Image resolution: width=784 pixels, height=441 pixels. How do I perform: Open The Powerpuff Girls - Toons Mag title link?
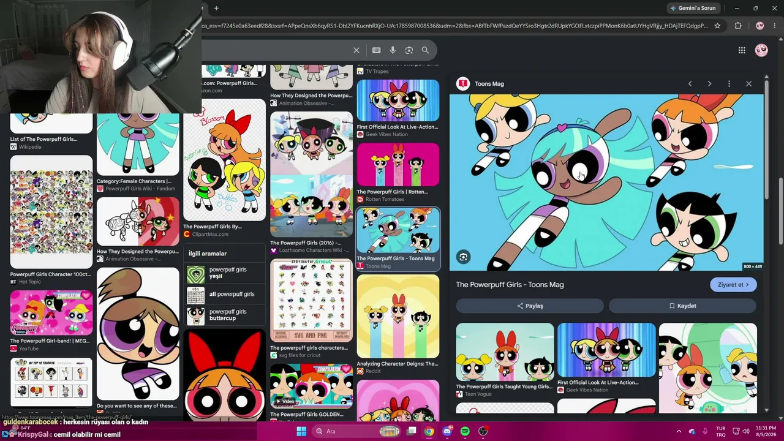[x=510, y=285]
